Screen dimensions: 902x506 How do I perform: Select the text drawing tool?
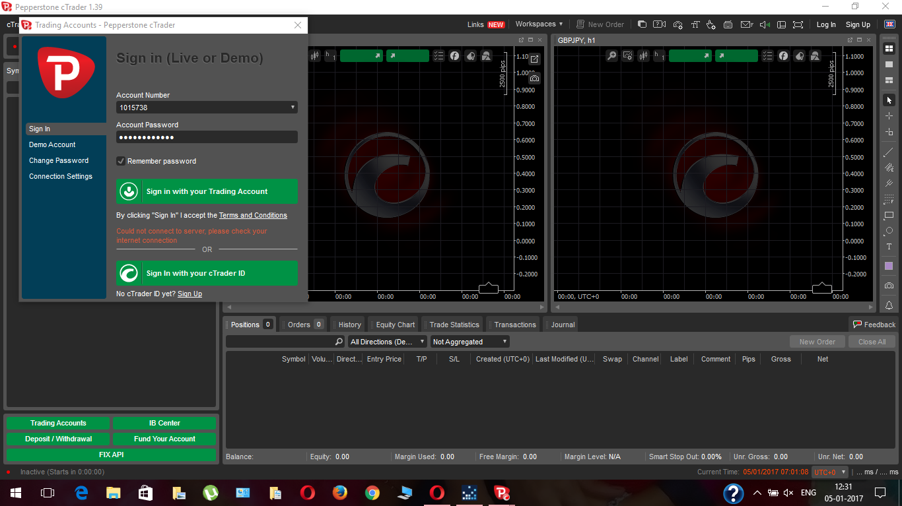click(x=889, y=247)
